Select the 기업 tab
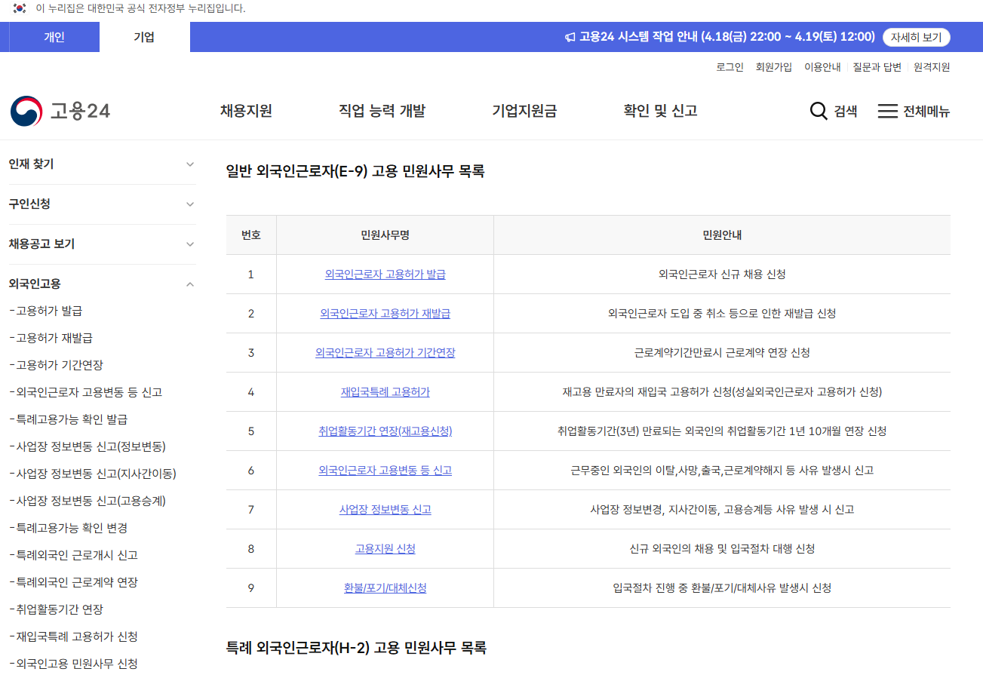Image resolution: width=983 pixels, height=681 pixels. pyautogui.click(x=144, y=37)
